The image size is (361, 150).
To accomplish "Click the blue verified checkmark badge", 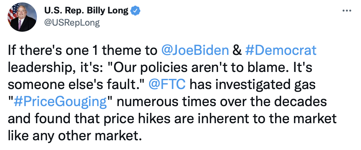I will coord(136,11).
